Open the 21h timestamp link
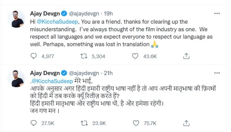The width and height of the screenshot is (231, 132). pos(108,73)
